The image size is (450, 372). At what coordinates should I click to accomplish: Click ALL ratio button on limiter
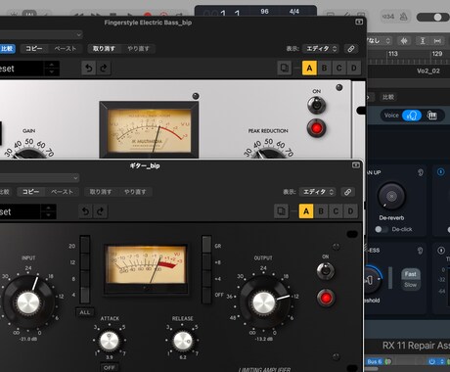pos(85,312)
